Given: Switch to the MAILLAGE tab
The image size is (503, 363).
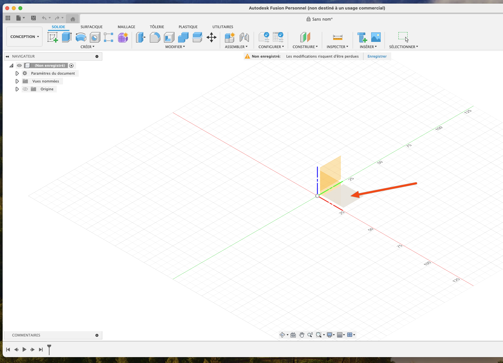Looking at the screenshot, I should tap(127, 27).
